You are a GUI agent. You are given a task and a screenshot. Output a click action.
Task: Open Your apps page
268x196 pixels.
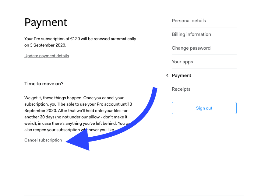(x=182, y=62)
